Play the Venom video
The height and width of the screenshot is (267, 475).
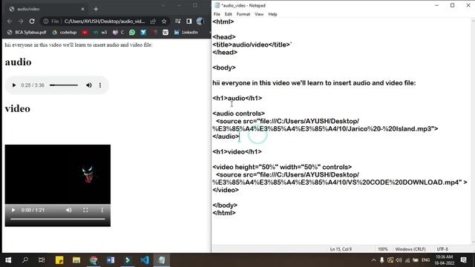point(13,210)
